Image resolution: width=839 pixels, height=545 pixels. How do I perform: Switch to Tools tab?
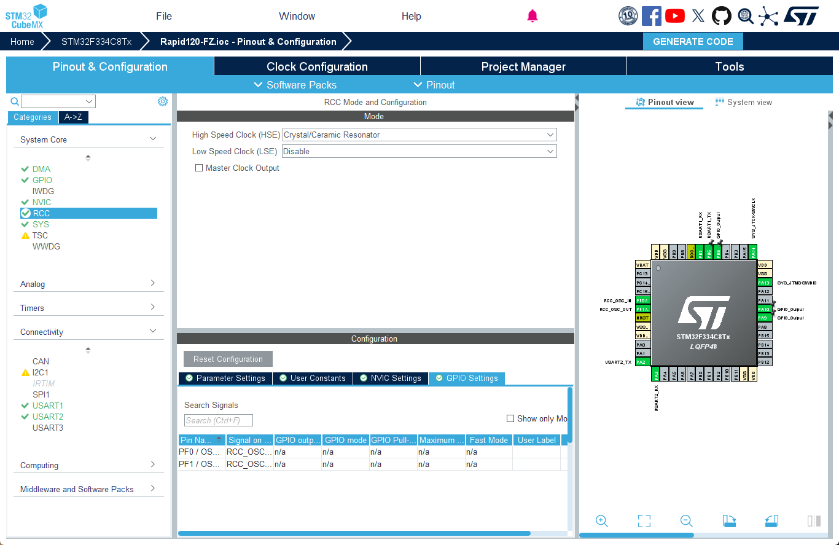click(730, 66)
